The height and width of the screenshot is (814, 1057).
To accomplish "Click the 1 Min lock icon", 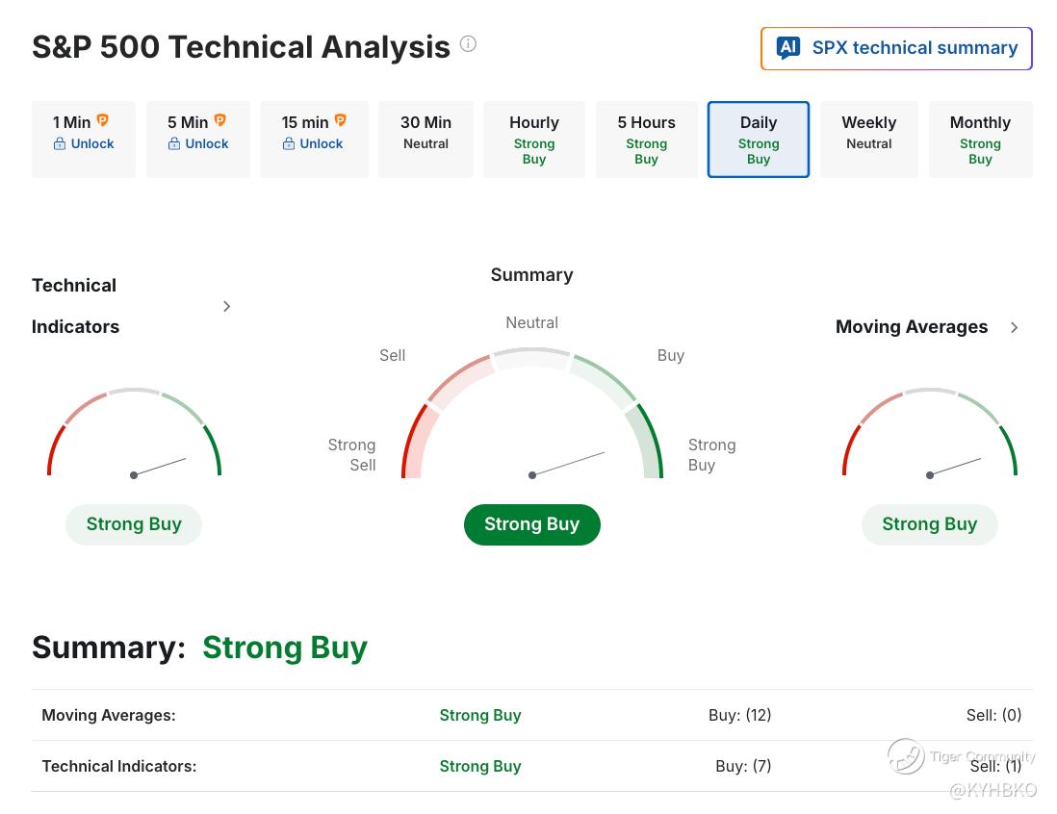I will (60, 144).
